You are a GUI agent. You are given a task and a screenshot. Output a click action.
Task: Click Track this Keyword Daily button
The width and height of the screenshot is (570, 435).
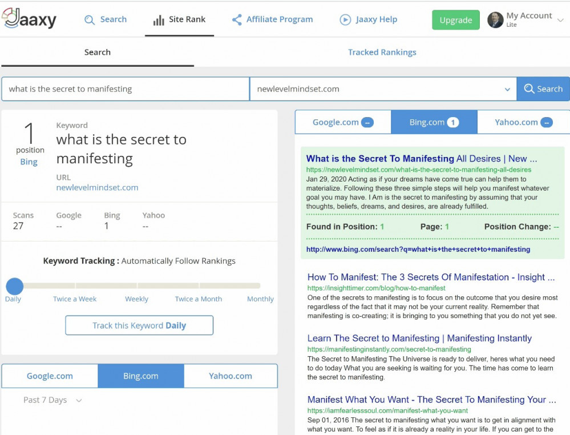pos(139,325)
